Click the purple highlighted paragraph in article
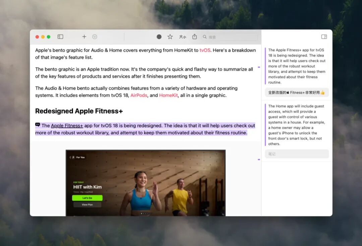 pos(145,129)
